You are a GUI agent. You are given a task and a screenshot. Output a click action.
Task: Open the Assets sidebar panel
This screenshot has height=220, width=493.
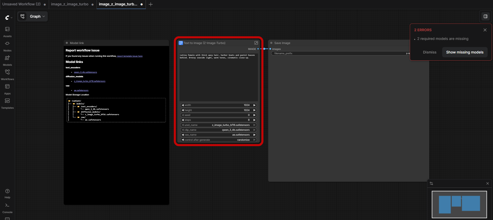click(7, 32)
